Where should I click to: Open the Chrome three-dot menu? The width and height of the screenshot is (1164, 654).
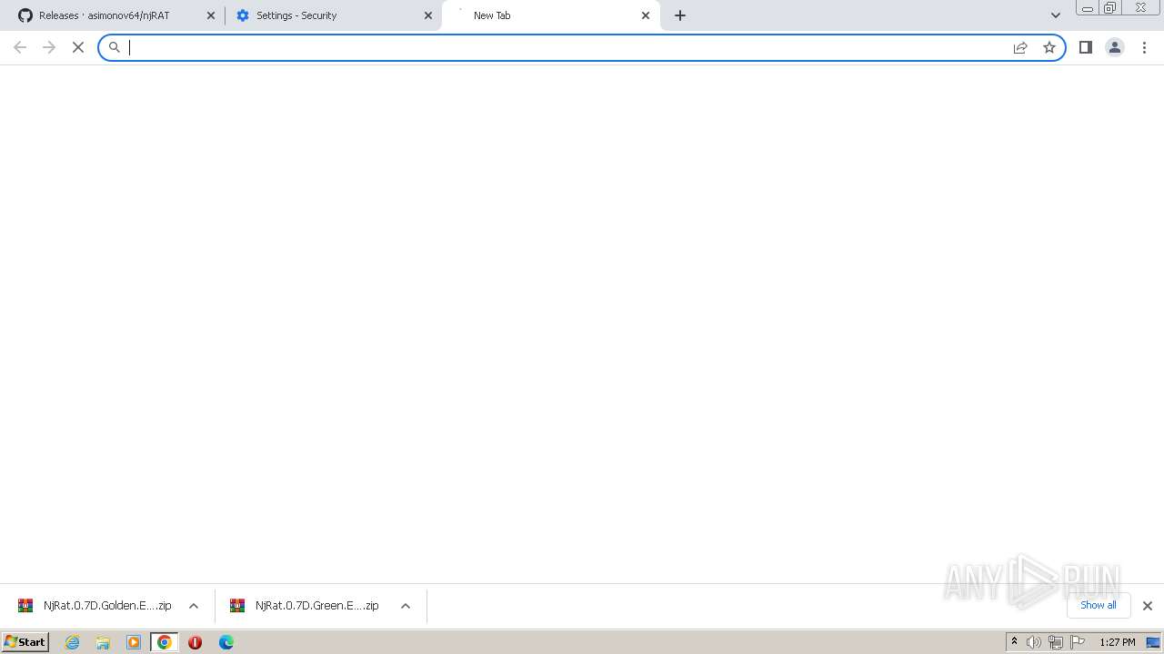click(x=1144, y=47)
